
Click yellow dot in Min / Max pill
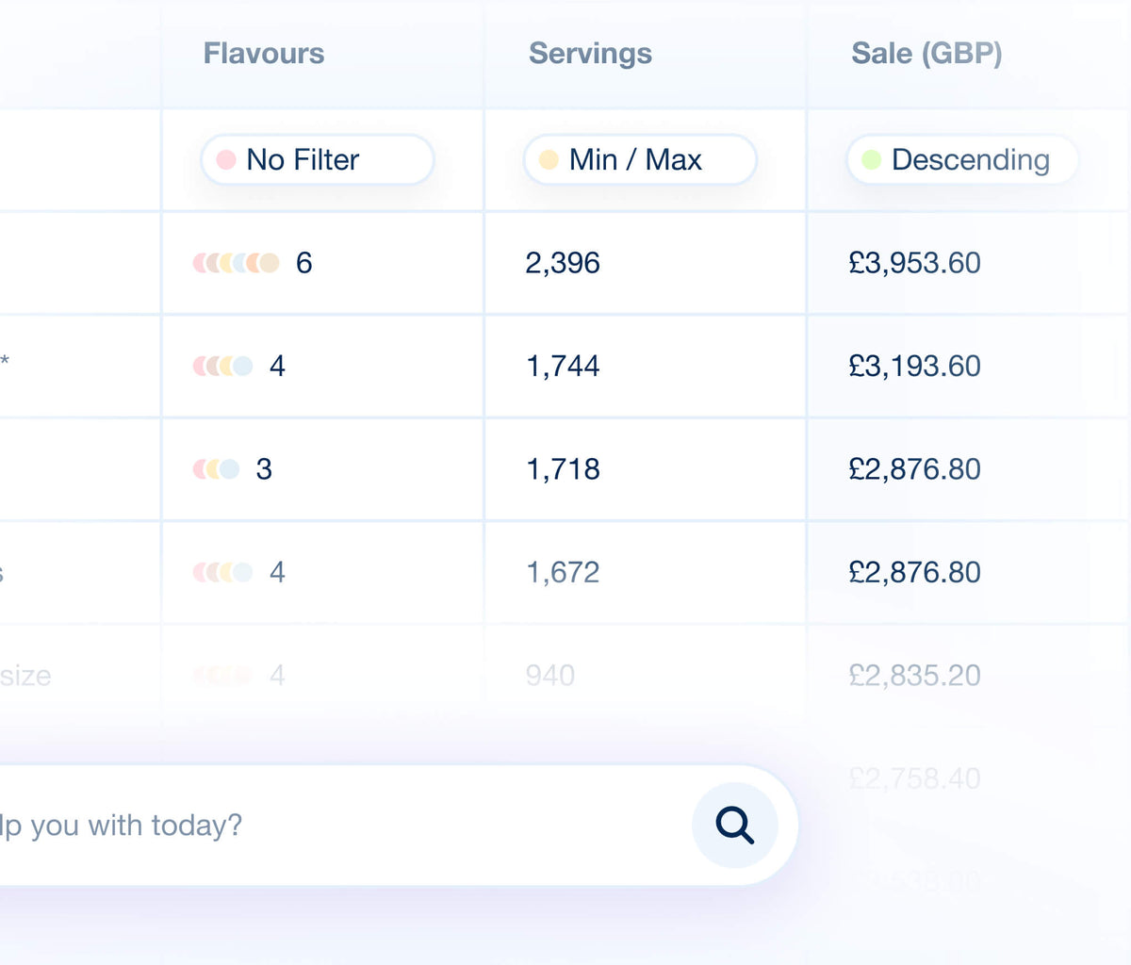(x=549, y=159)
